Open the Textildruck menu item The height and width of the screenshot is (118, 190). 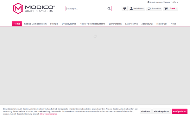161,24
